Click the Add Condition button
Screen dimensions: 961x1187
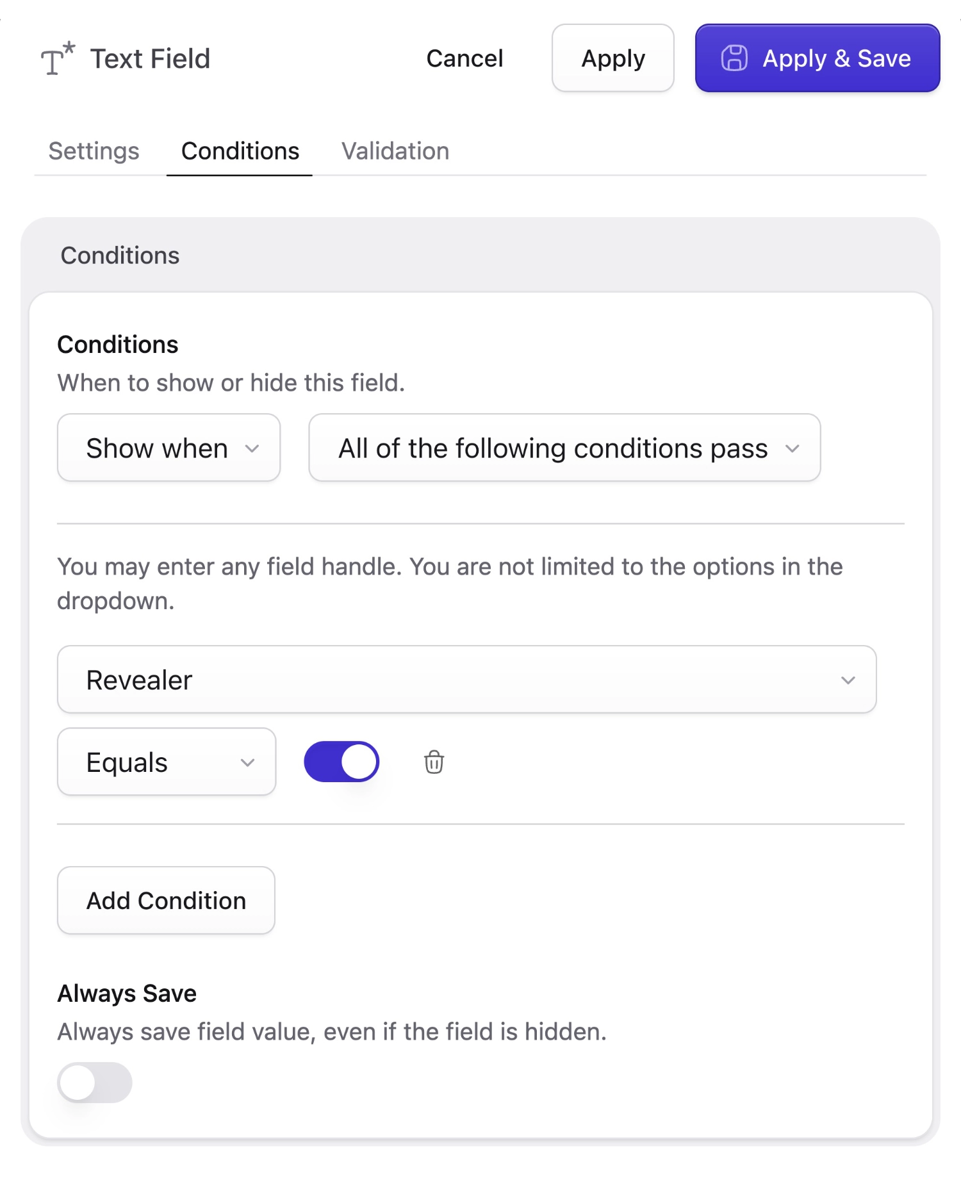point(165,900)
